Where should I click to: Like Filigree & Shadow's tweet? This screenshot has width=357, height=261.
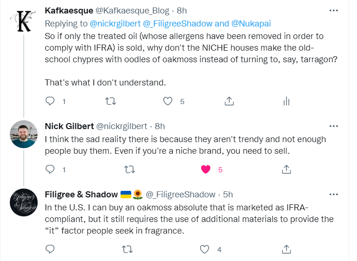pos(205,249)
